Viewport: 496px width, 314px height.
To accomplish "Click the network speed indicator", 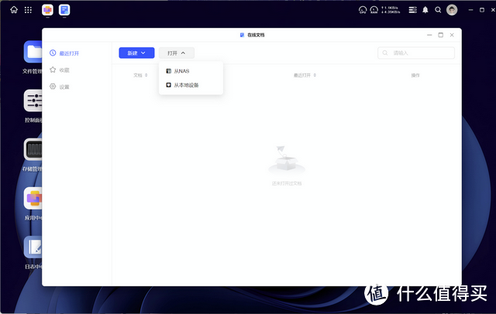I will (x=391, y=10).
